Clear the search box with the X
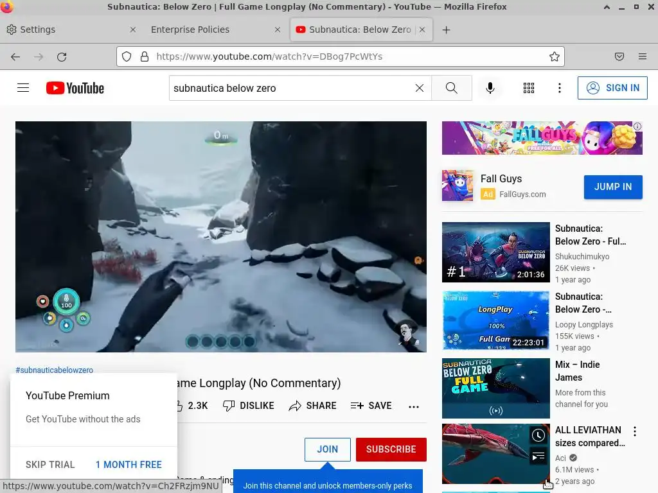658x493 pixels. (x=419, y=88)
